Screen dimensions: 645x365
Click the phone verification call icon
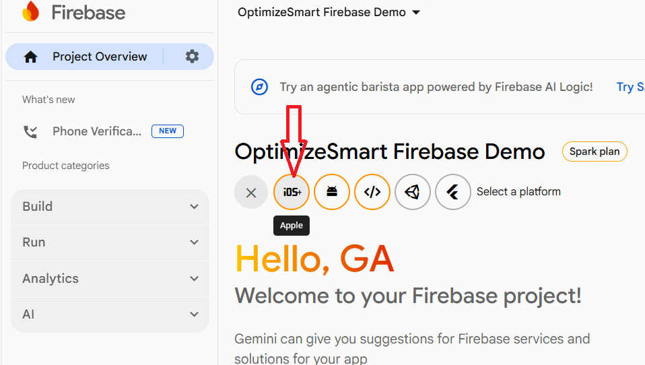[x=30, y=132]
